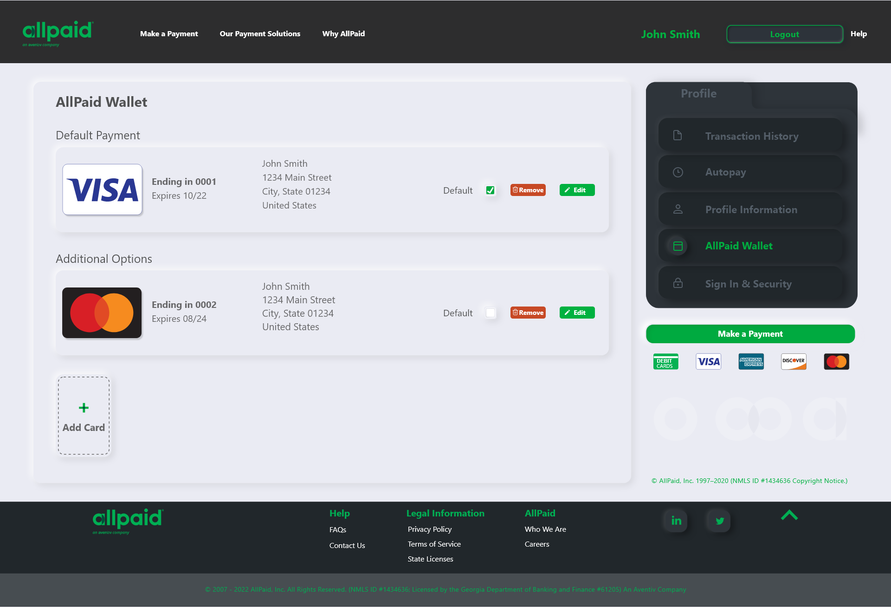
Task: Click the footer 'Legal Information' heading
Action: [x=445, y=513]
